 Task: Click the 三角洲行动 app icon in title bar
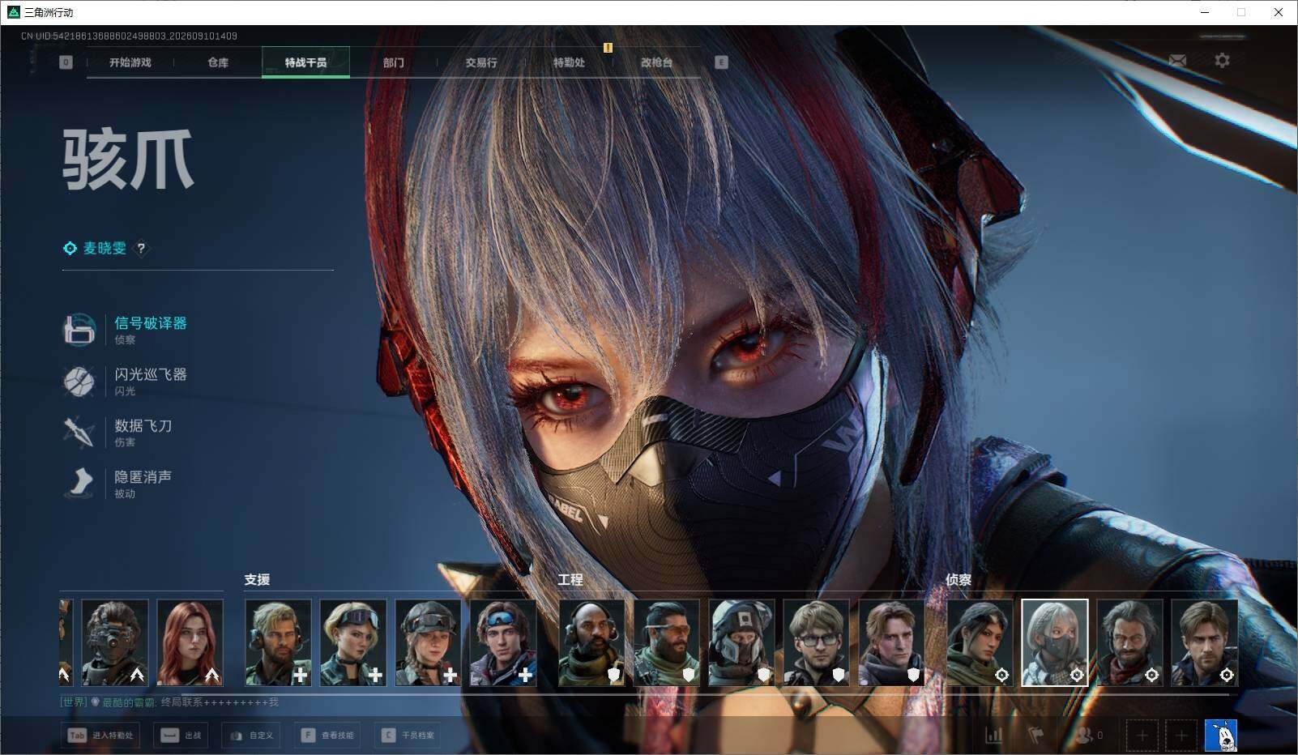pyautogui.click(x=13, y=12)
